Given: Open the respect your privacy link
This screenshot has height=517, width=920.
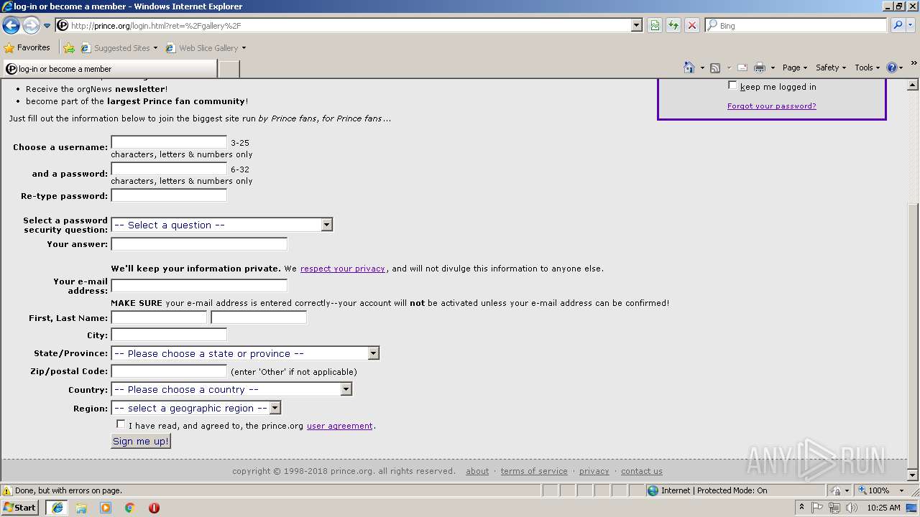Looking at the screenshot, I should click(343, 269).
